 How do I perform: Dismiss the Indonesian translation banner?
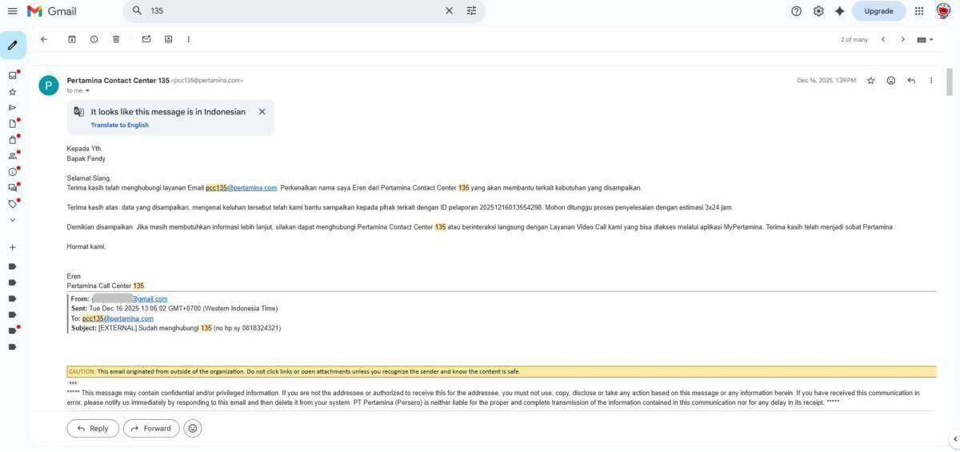click(262, 112)
